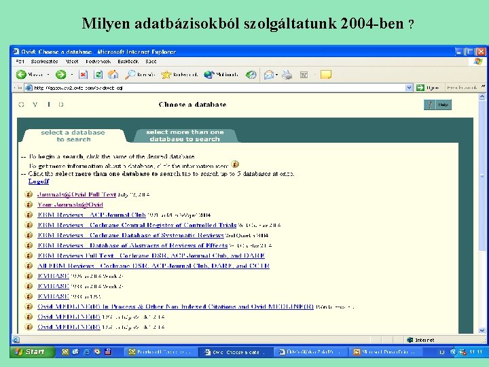Image resolution: width=489 pixels, height=367 pixels.
Task: Open Journals@Ovid Full Text link
Action: [77, 194]
